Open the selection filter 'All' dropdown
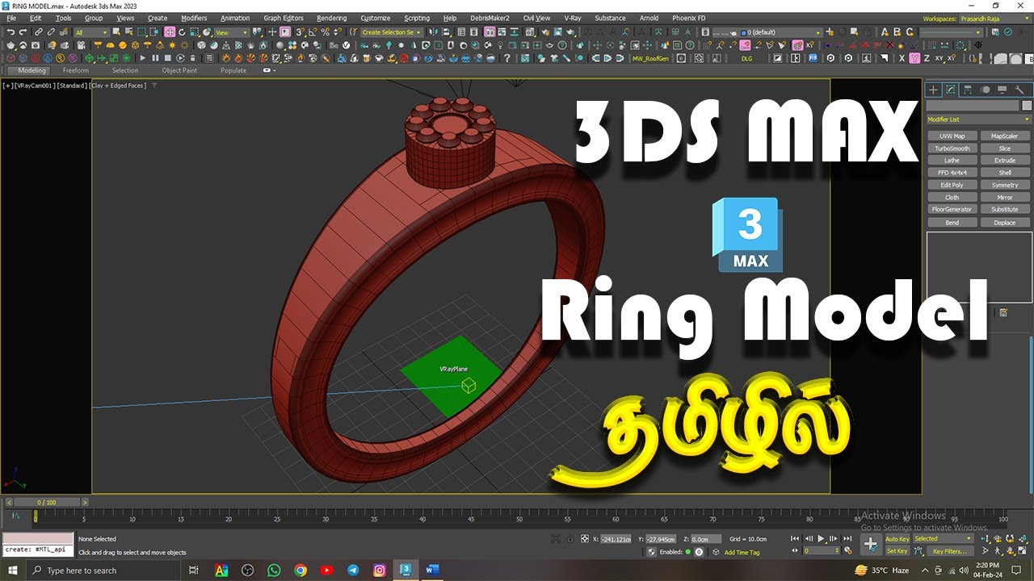The height and width of the screenshot is (581, 1034). point(91,31)
